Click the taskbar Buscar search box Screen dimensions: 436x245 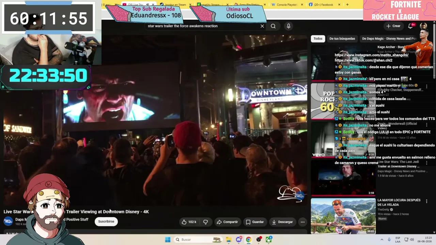point(198,240)
